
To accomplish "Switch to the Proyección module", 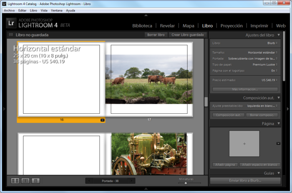I will tap(232, 26).
